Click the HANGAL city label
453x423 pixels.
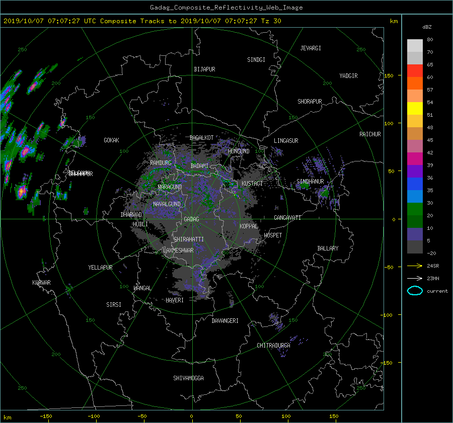click(142, 288)
